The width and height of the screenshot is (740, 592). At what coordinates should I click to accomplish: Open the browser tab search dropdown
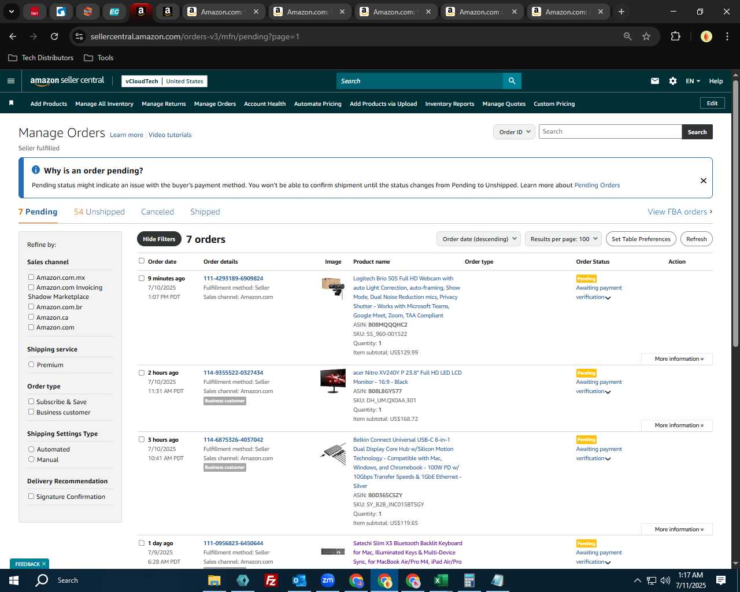coord(11,12)
